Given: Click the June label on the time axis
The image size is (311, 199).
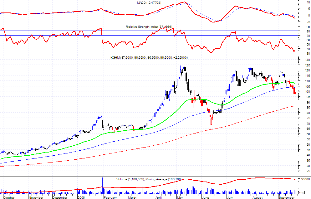Looking at the screenshot, I should (205, 197).
